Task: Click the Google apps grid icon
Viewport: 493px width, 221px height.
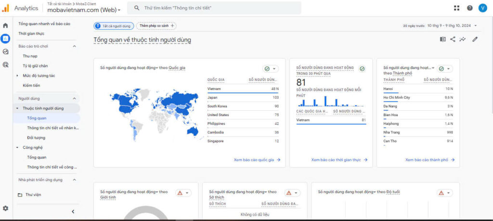Action: pyautogui.click(x=456, y=8)
